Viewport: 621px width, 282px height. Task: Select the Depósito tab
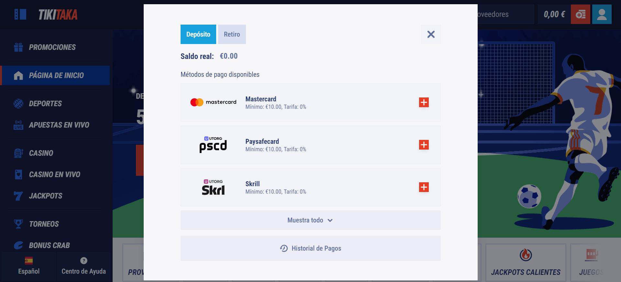tap(198, 34)
